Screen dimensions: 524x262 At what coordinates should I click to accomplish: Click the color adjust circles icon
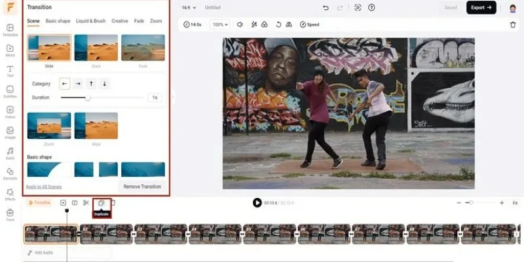[265, 24]
